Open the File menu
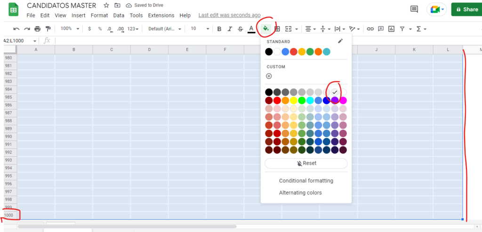This screenshot has height=232, width=482. (x=31, y=16)
